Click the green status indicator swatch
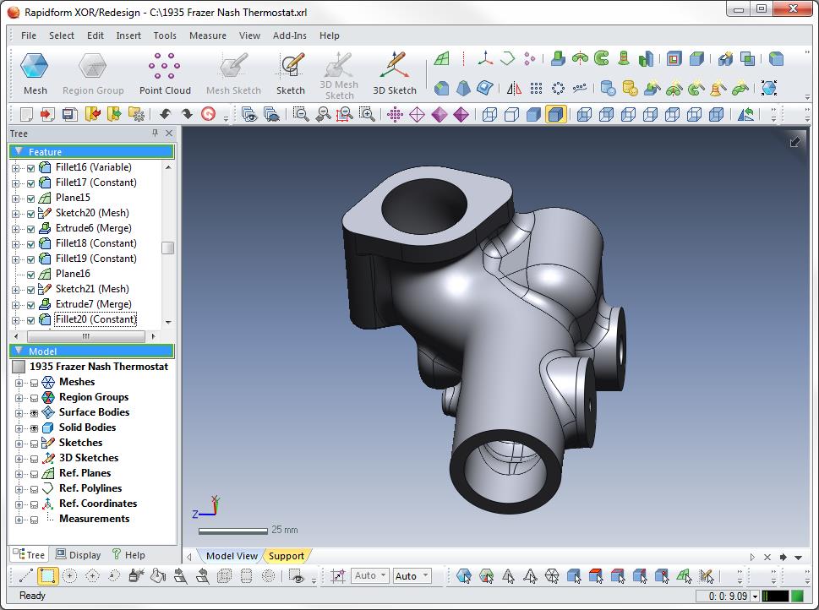 (x=797, y=596)
